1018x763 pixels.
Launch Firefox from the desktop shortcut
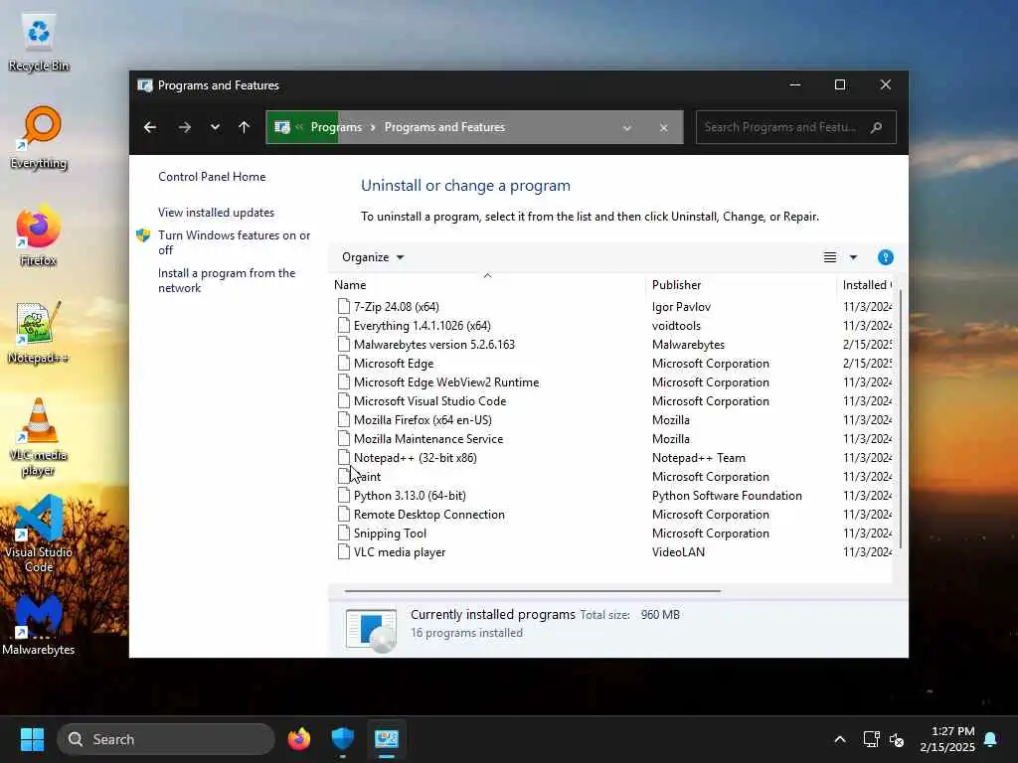(x=39, y=236)
